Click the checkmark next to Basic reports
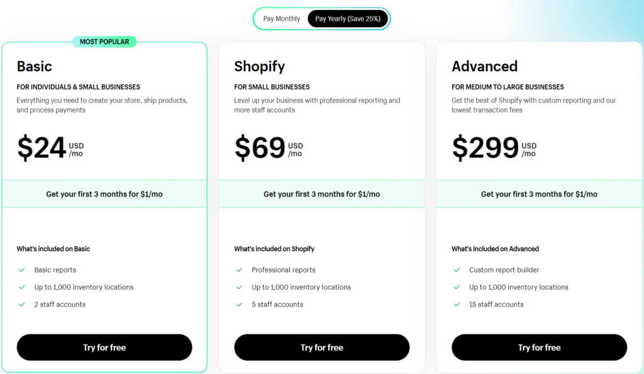Viewport: 644px width, 374px height. pyautogui.click(x=22, y=270)
